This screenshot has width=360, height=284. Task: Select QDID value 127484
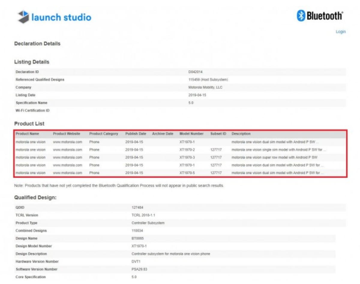(137, 207)
